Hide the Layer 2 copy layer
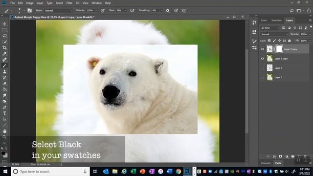 (263, 49)
